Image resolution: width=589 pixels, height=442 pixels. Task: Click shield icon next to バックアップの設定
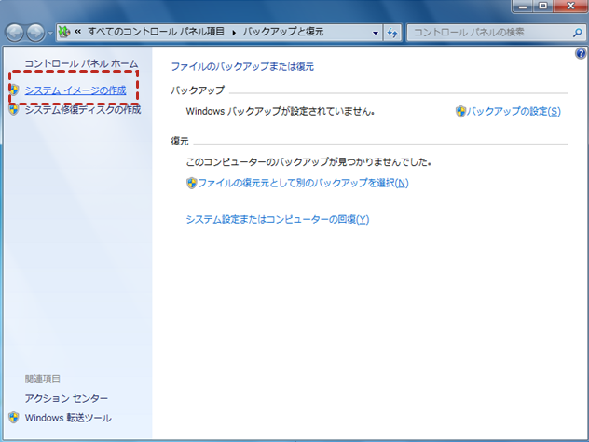[460, 111]
